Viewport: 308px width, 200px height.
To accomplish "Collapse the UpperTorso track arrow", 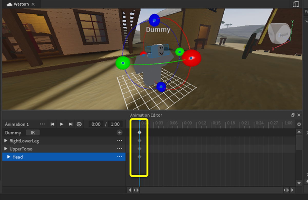I will (6, 149).
